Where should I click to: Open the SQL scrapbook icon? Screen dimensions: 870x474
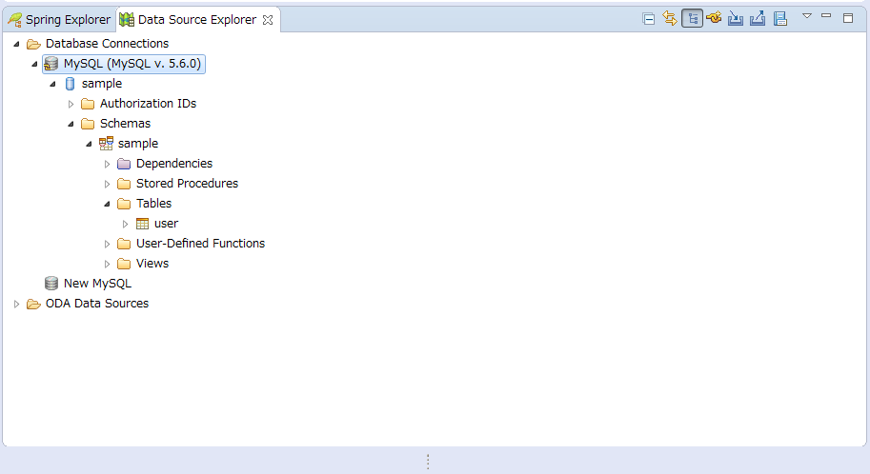pos(779,18)
